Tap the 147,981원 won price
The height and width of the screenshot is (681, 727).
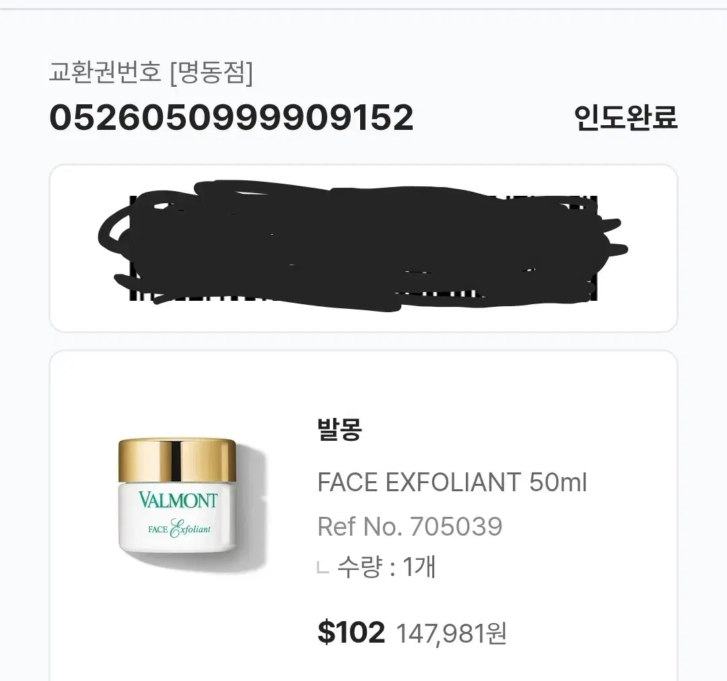click(x=451, y=633)
